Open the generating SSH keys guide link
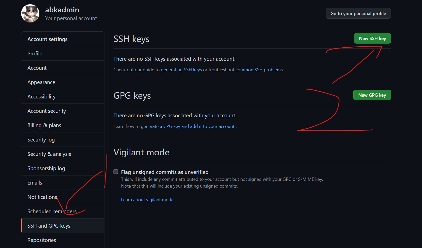 [181, 70]
